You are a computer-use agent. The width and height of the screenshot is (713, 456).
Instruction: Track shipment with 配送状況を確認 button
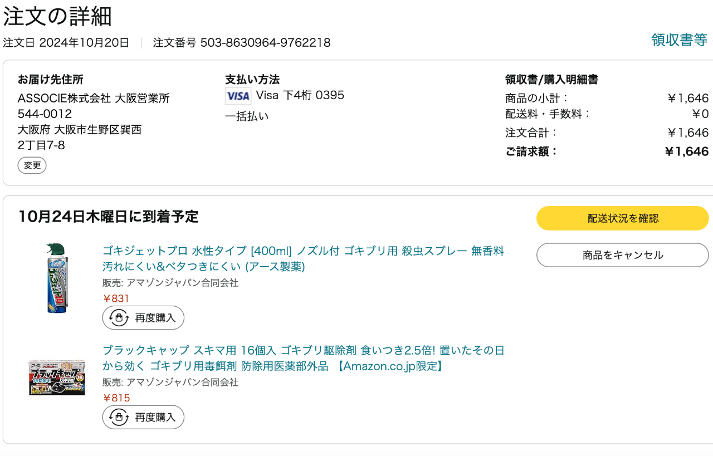(x=622, y=218)
